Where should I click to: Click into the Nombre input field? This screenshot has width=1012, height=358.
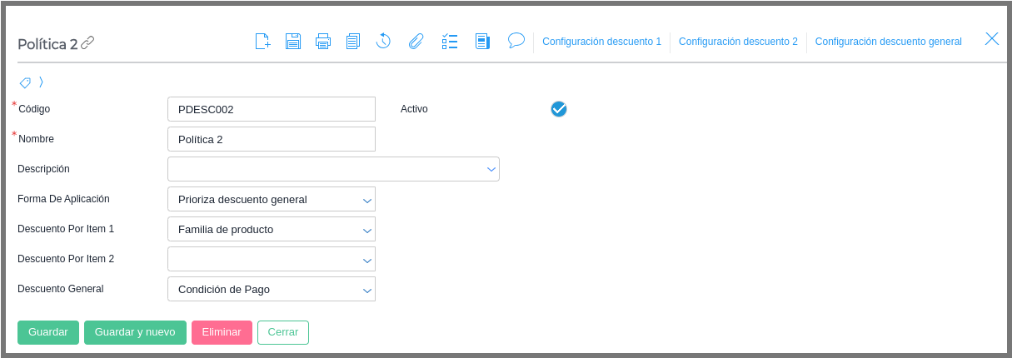(272, 139)
